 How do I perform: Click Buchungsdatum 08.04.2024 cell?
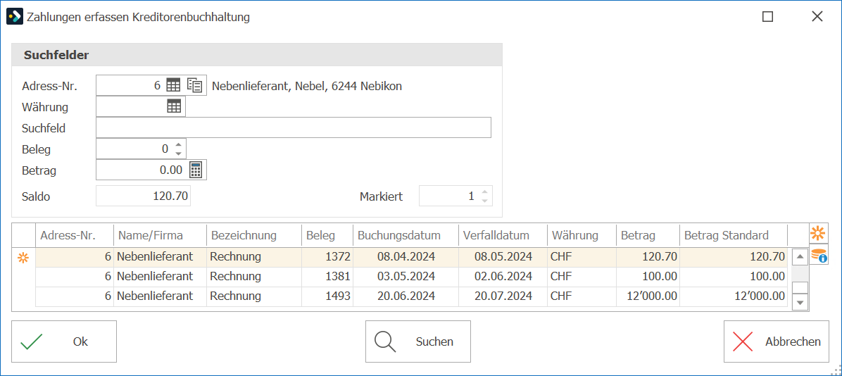[406, 257]
